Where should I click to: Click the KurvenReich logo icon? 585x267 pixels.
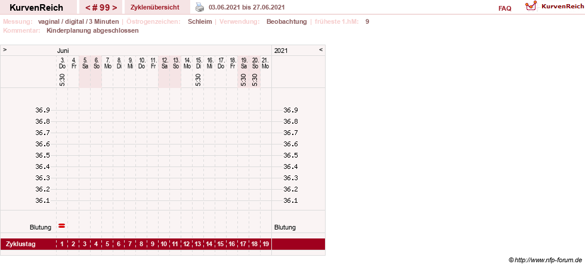pos(531,5)
